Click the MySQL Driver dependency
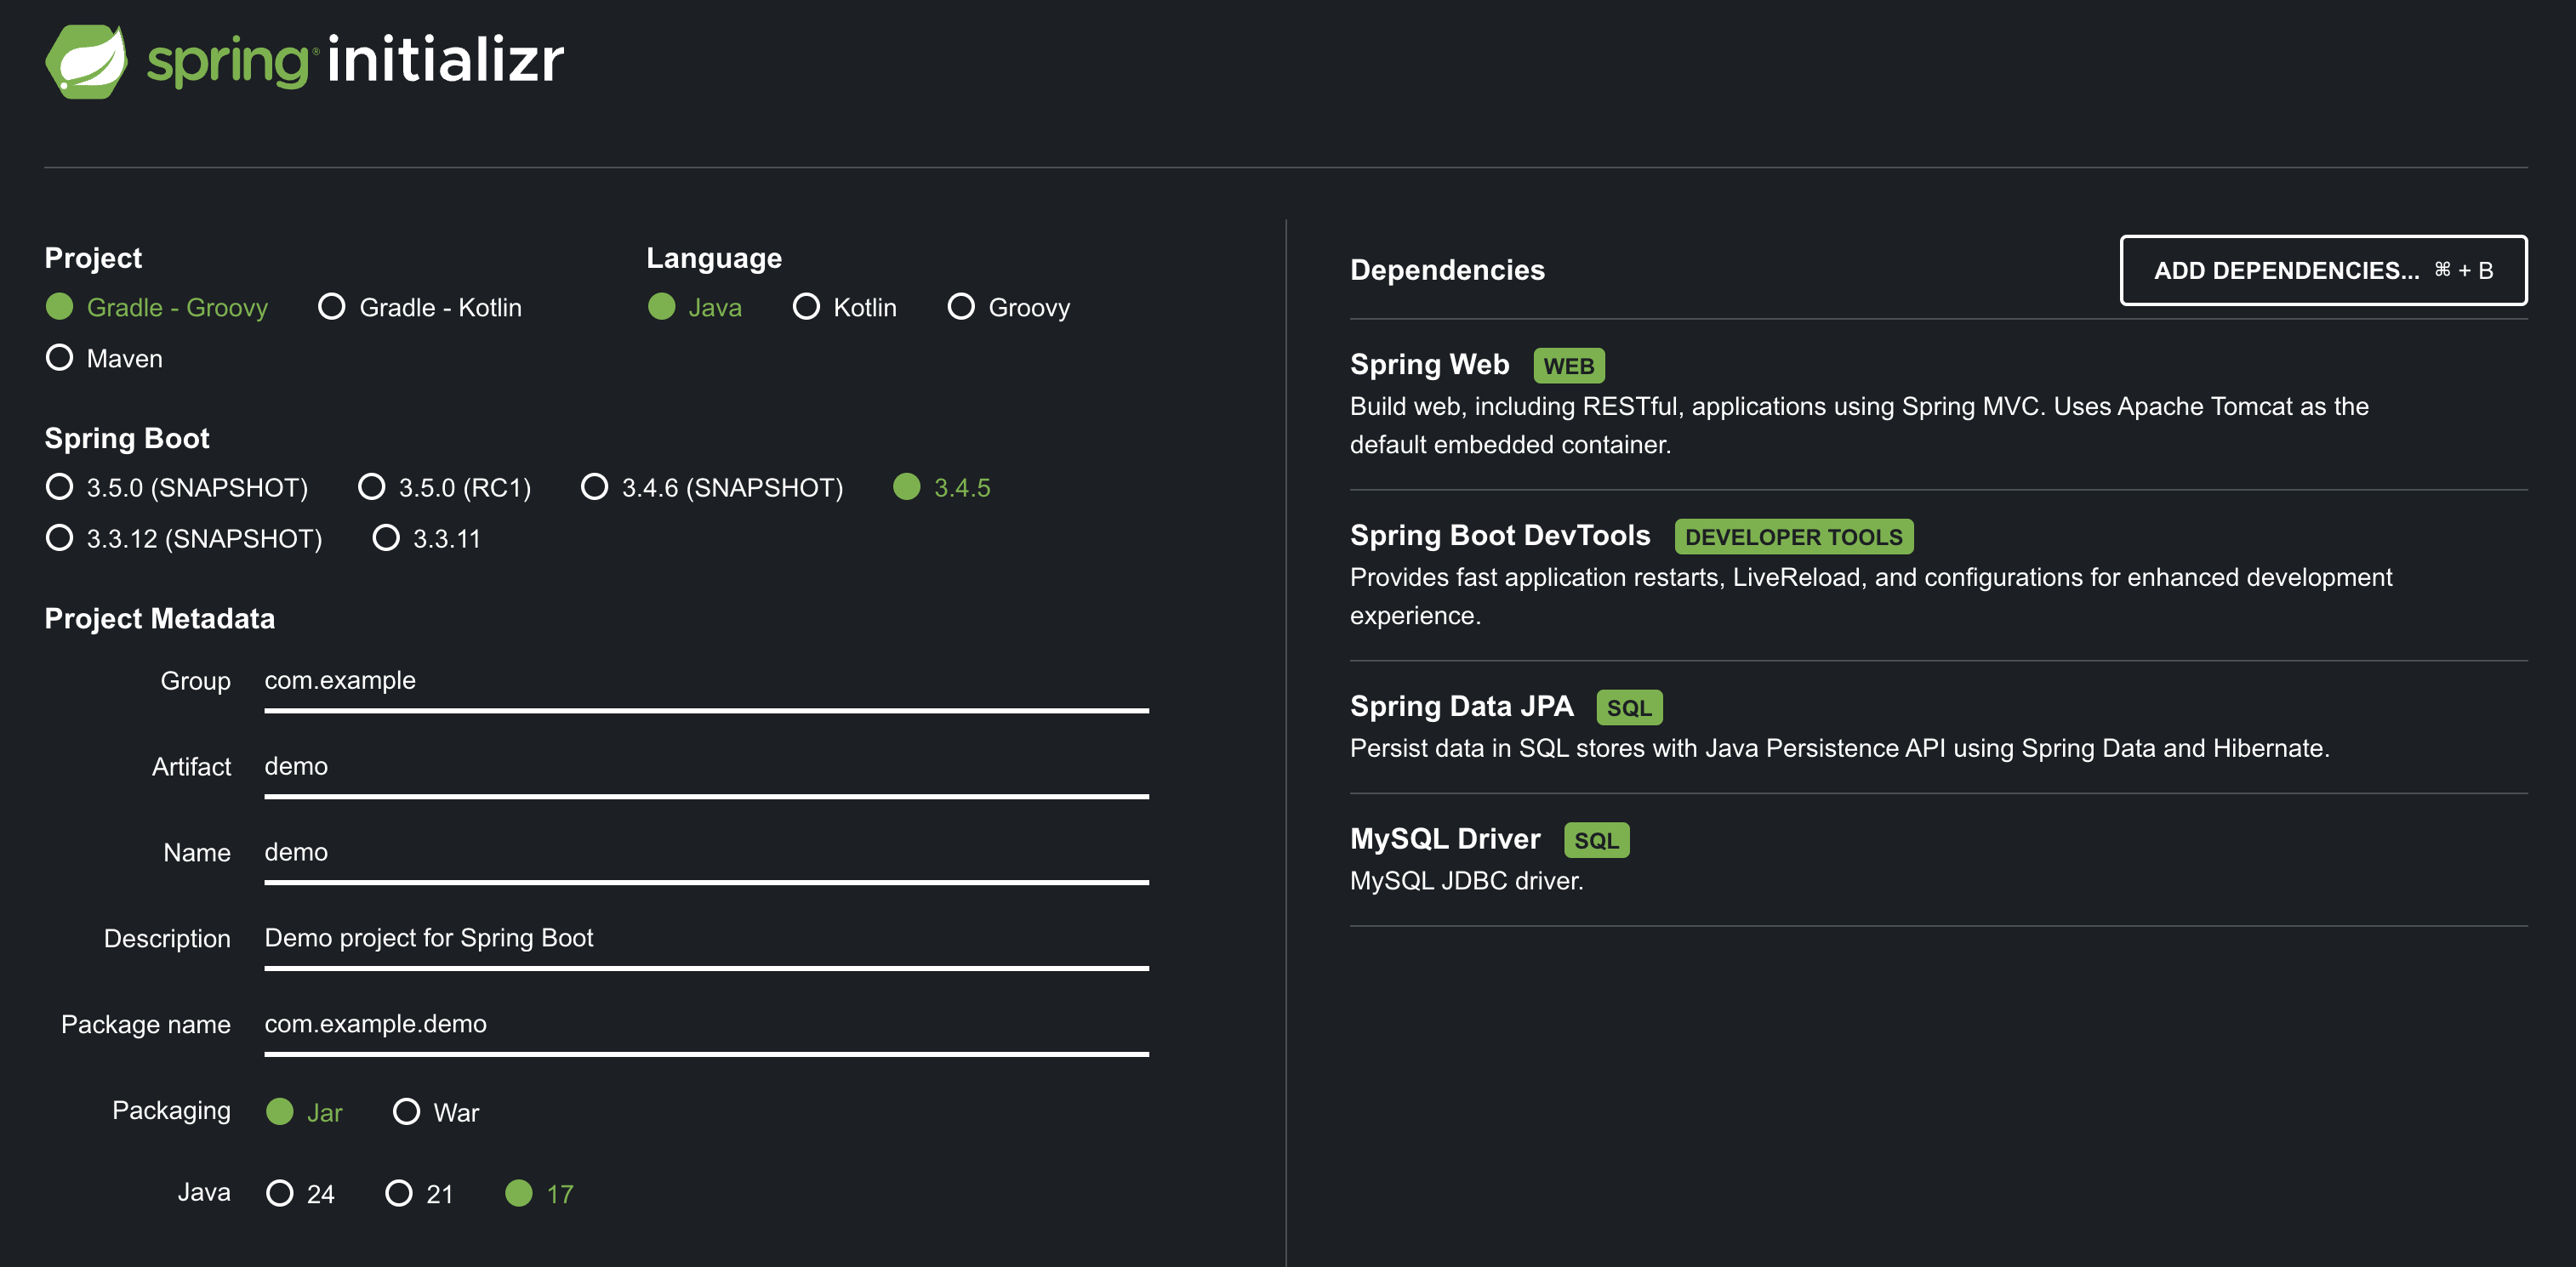 point(1445,839)
